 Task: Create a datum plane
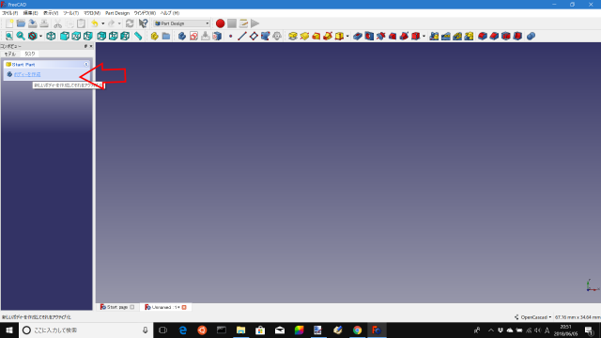click(254, 36)
